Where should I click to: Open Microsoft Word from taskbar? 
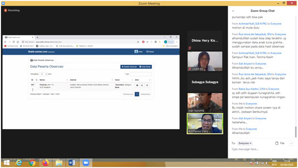click(72, 163)
